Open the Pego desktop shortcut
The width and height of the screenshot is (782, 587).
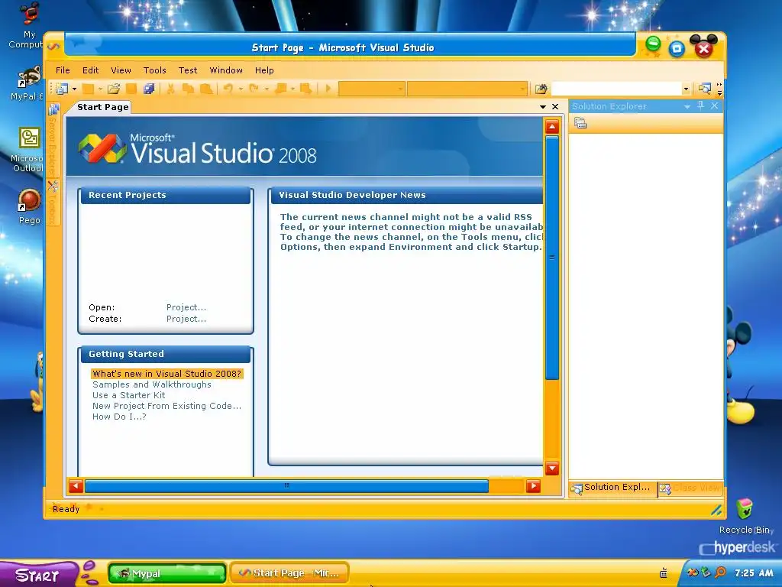(29, 206)
